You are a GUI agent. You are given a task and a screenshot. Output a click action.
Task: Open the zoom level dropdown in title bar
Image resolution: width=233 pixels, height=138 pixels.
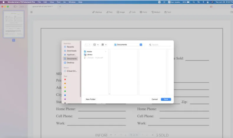[x=23, y=6]
